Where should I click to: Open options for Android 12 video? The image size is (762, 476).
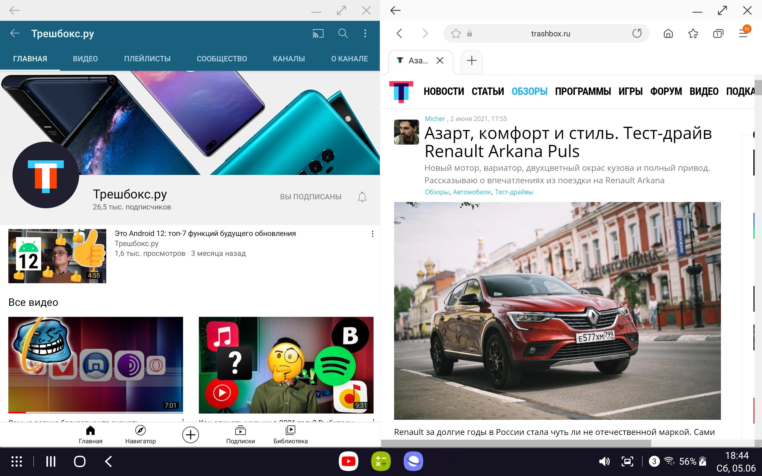(372, 234)
